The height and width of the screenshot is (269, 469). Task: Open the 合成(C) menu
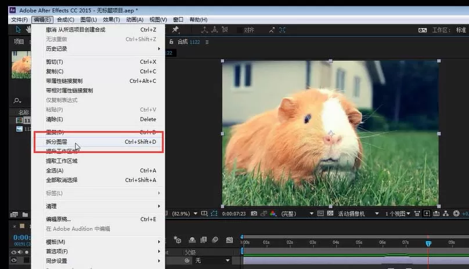pyautogui.click(x=66, y=20)
